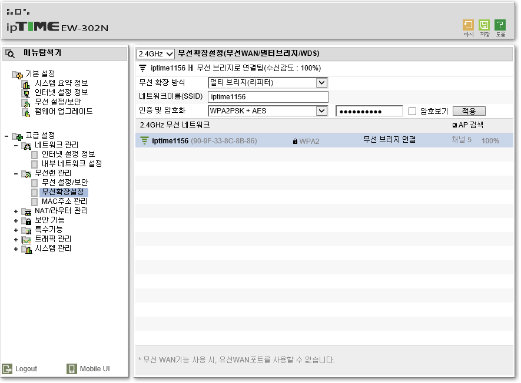Viewport: 521px width, 383px height.
Task: Open 시스템 요약 정보 menu item
Action: pyautogui.click(x=61, y=83)
